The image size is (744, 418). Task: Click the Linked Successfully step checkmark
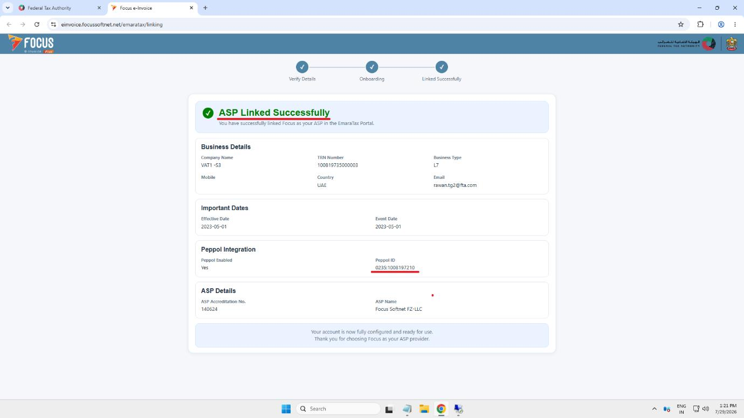442,67
